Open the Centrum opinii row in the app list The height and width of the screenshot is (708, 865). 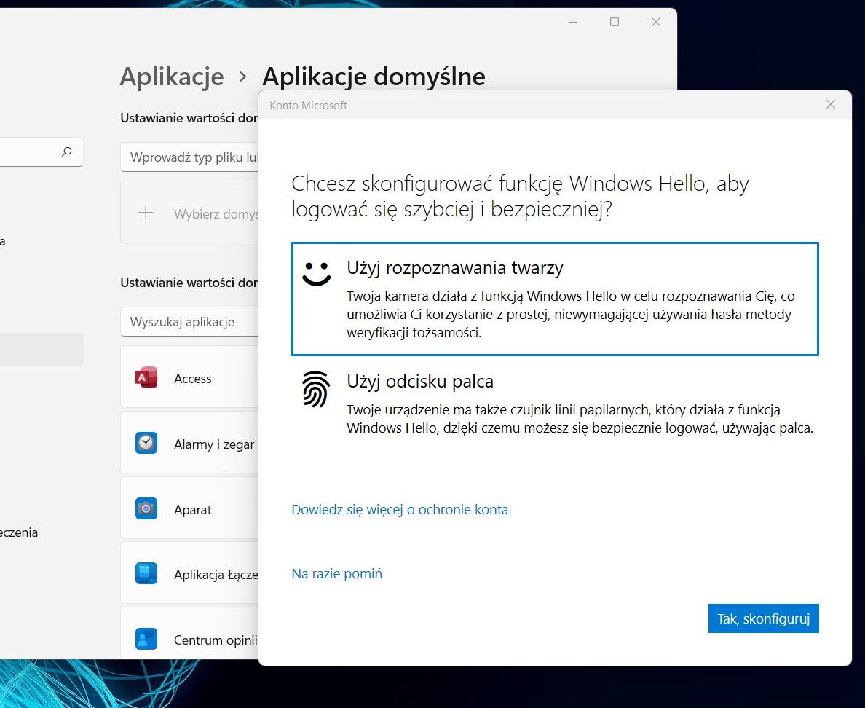coord(189,634)
